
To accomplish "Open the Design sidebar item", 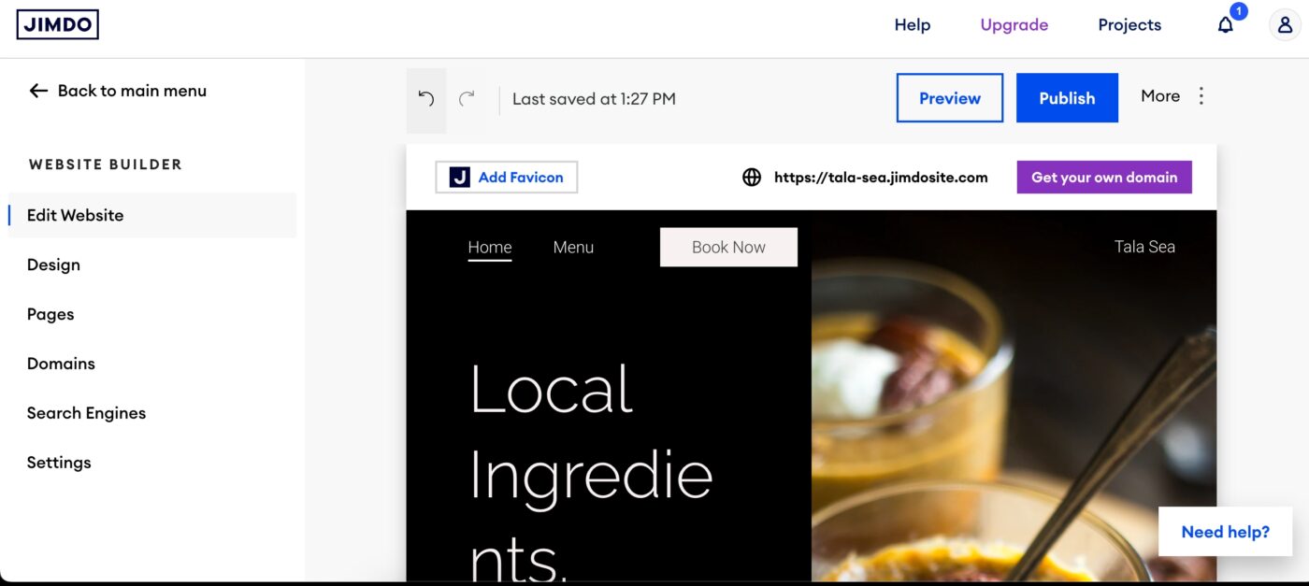I will [53, 264].
